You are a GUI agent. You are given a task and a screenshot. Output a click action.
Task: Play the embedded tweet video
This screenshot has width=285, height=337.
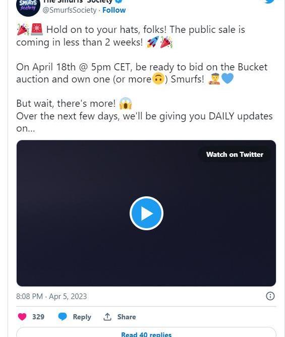pyautogui.click(x=146, y=213)
